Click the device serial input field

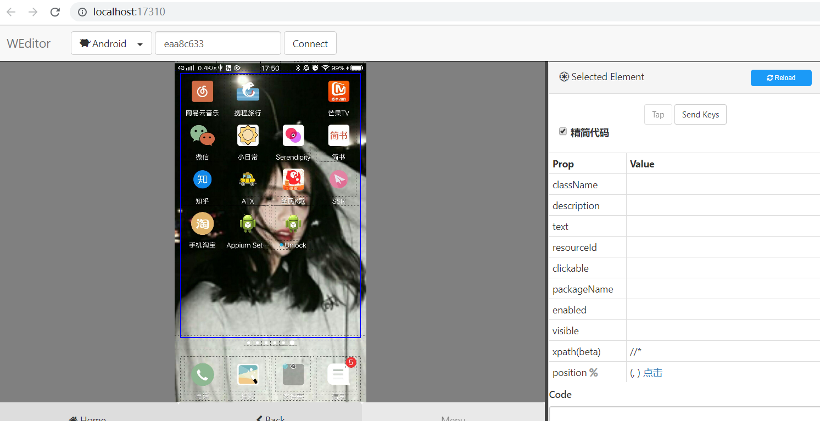click(x=218, y=43)
